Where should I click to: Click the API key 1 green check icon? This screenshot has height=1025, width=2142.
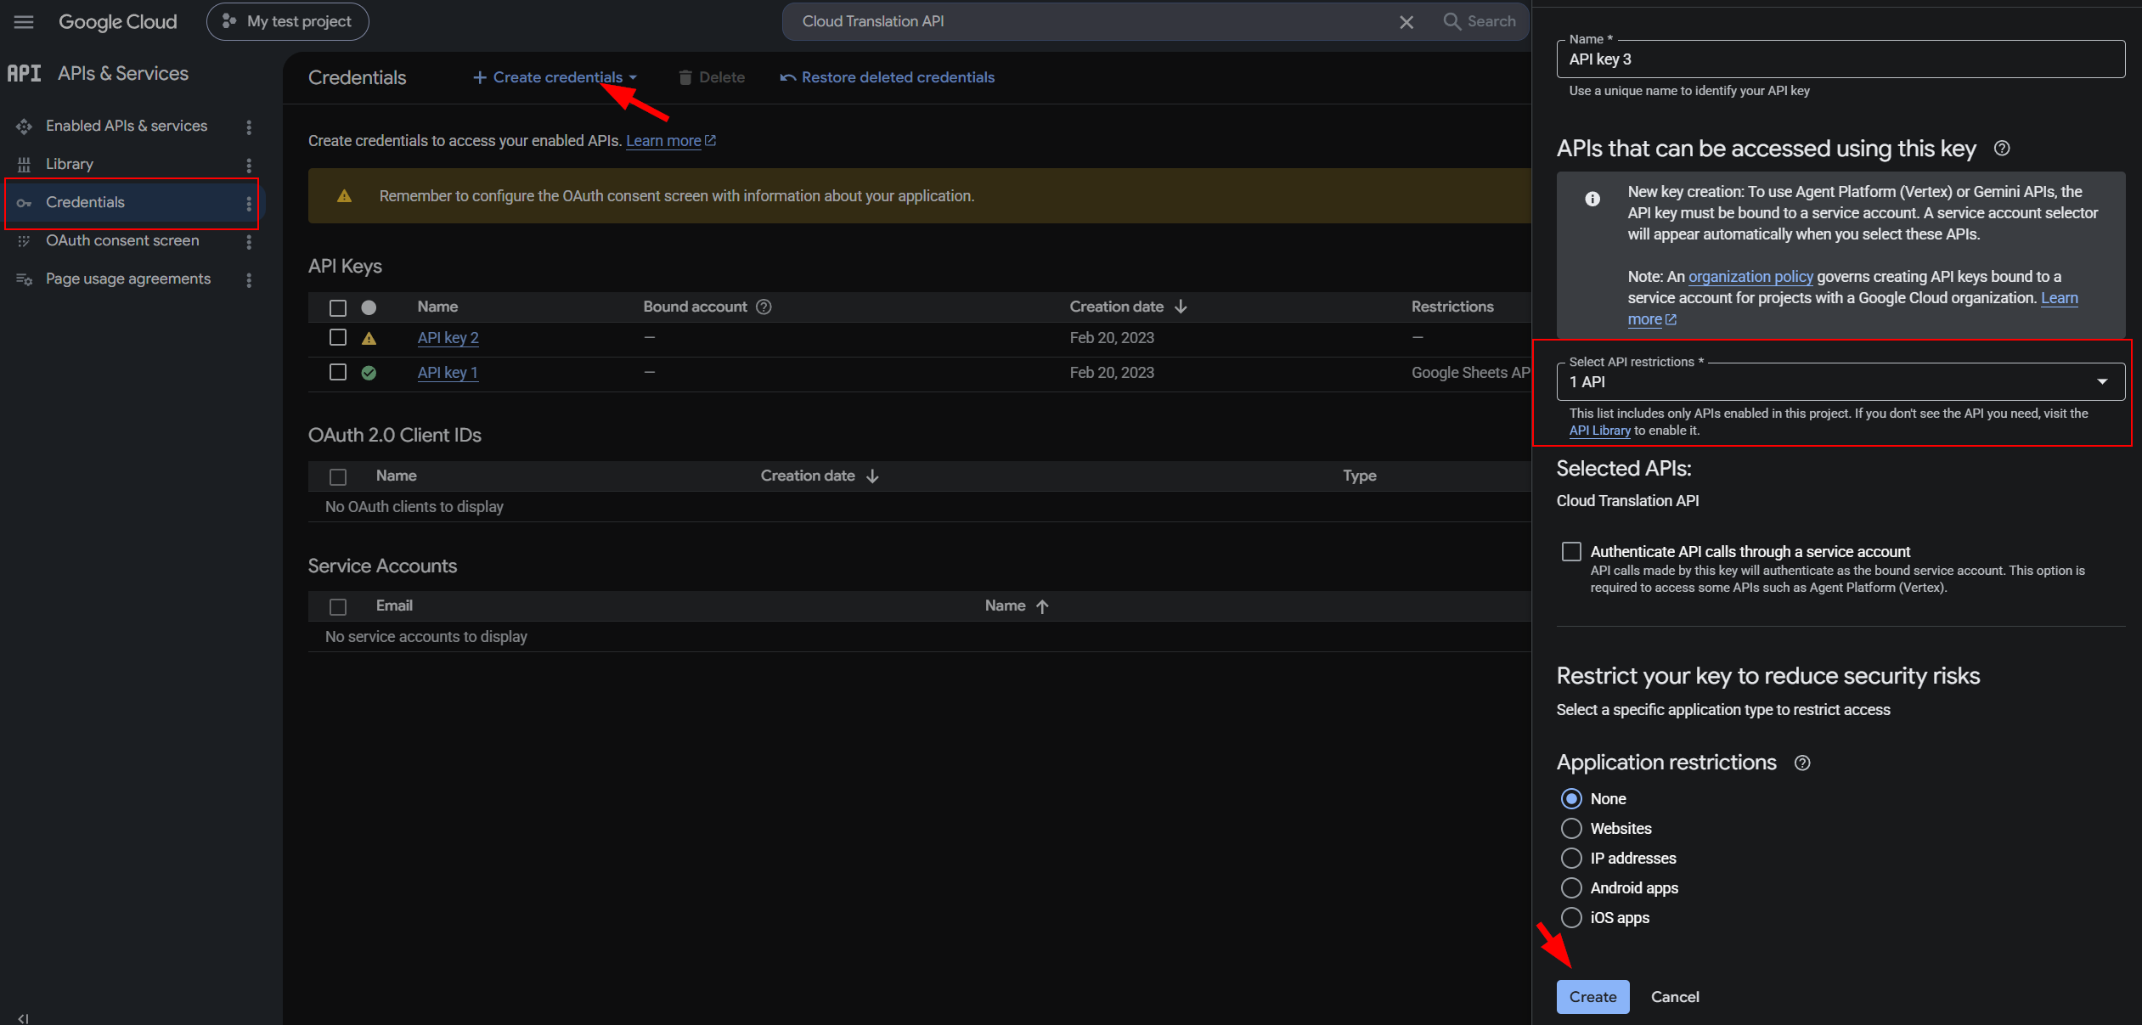pyautogui.click(x=369, y=372)
